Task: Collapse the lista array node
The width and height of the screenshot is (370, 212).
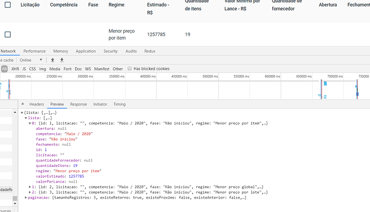Action: tap(26, 118)
